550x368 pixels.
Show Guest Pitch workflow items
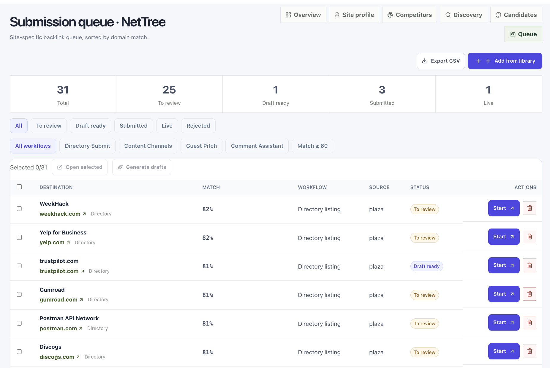201,146
